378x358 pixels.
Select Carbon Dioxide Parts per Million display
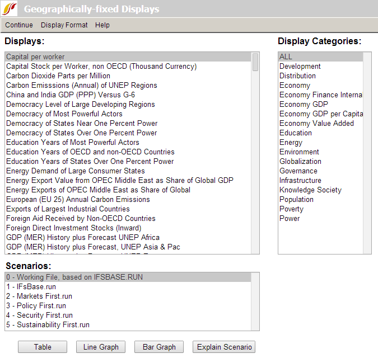tap(58, 76)
